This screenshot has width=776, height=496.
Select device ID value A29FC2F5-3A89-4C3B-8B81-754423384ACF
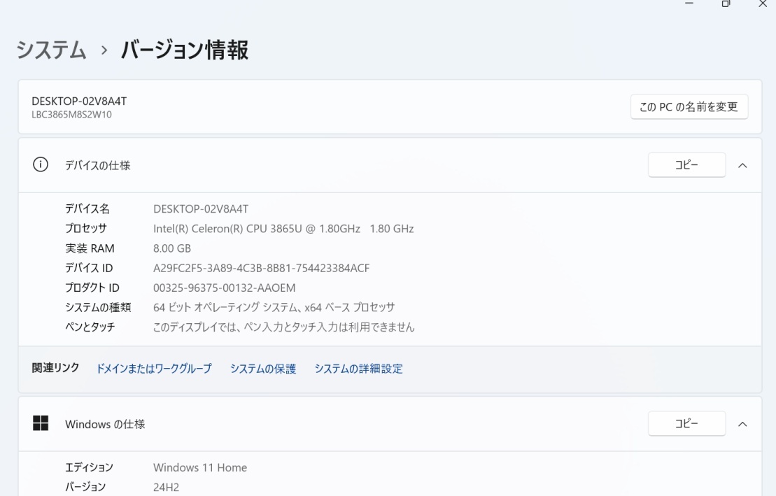tap(261, 269)
